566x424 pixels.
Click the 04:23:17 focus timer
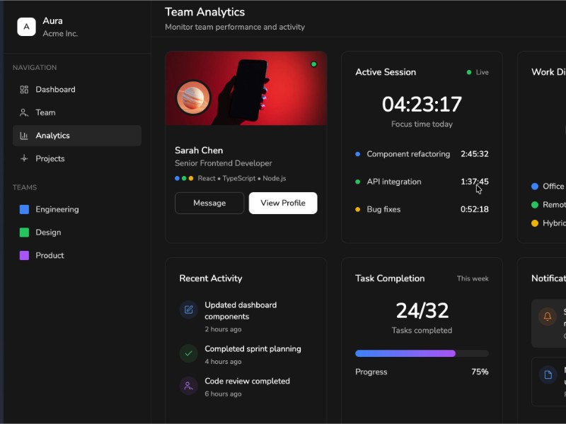pos(422,104)
